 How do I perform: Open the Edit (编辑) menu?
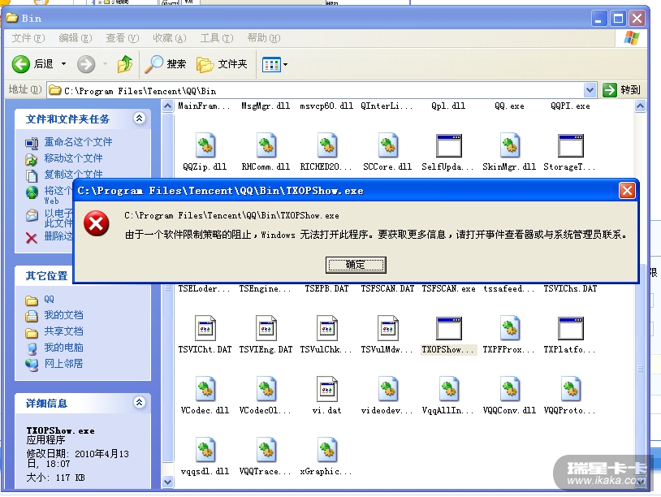click(x=75, y=38)
